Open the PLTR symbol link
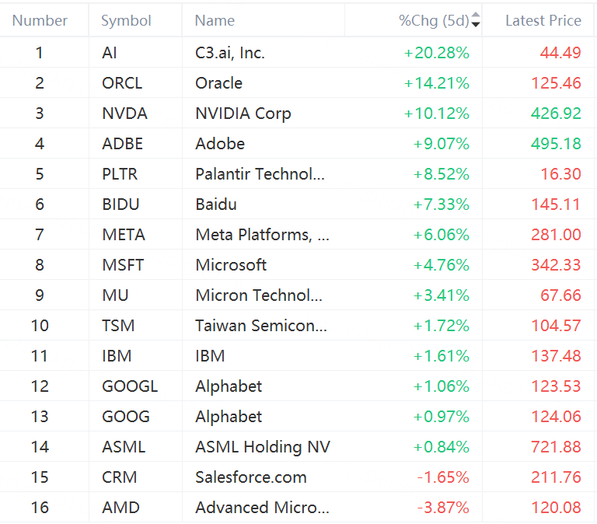This screenshot has height=524, width=597. click(120, 174)
